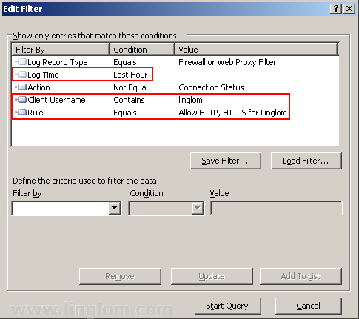Screen dimensions: 359x319
Task: Click the Client Username row icon
Action: coord(21,100)
